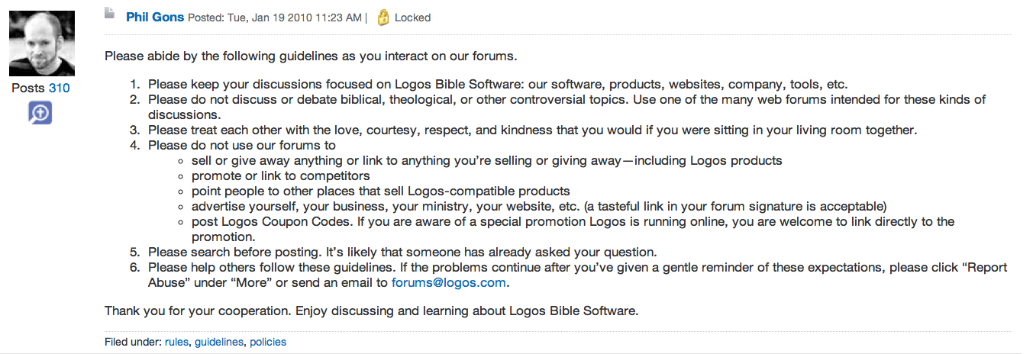Click the "Please search before posting" guideline

click(x=402, y=252)
